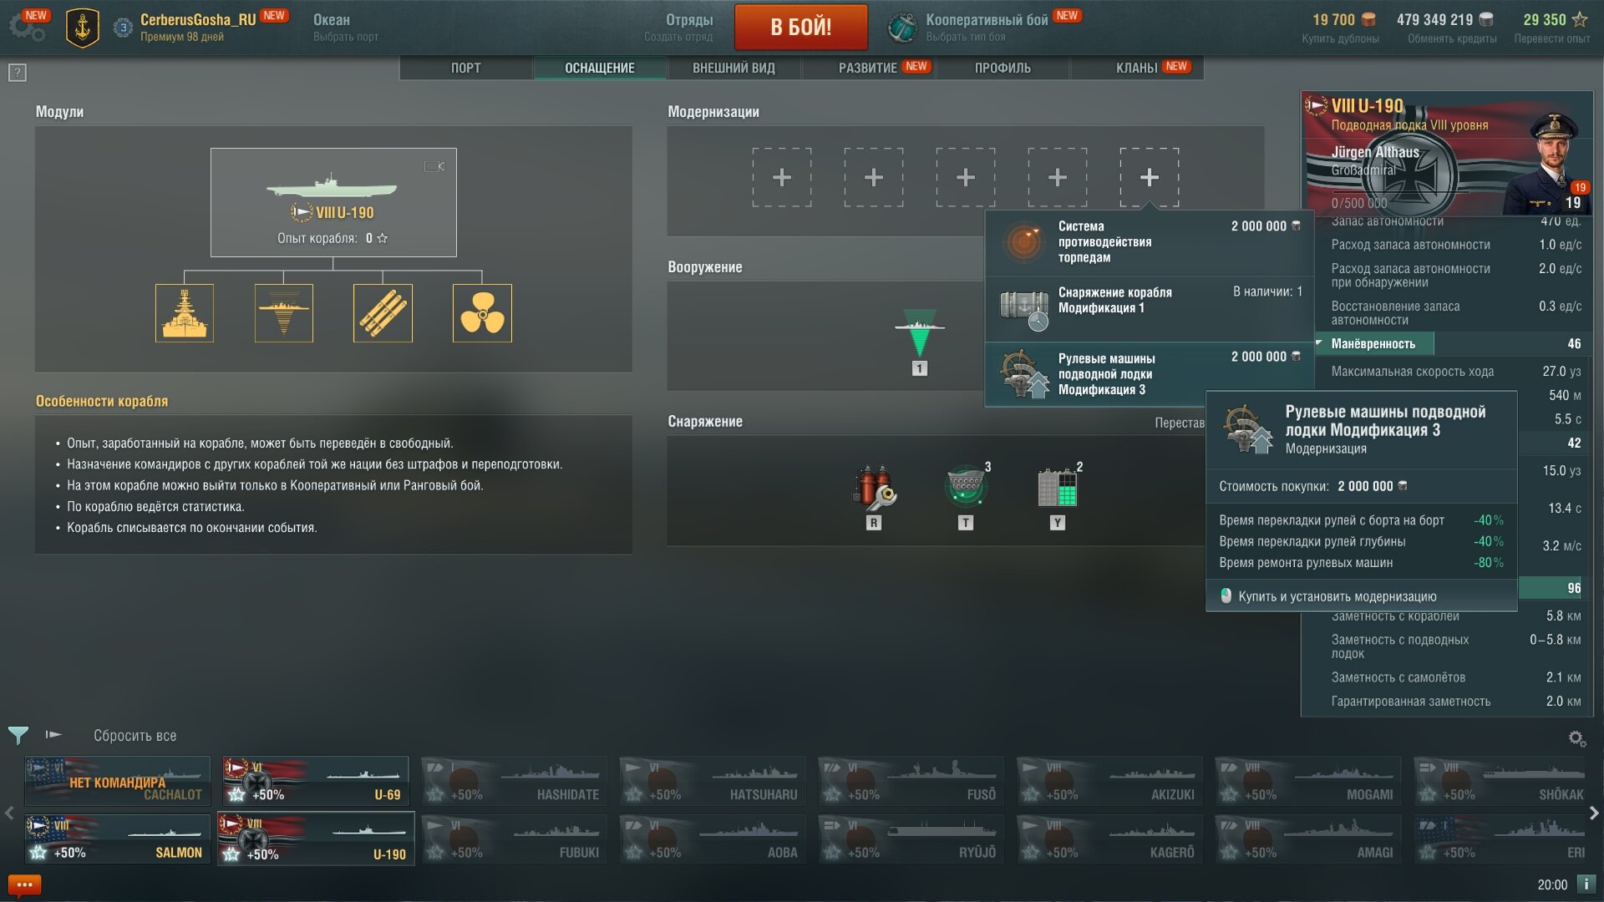Switch to the ПРОФИЛЬ tab
This screenshot has width=1604, height=902.
pyautogui.click(x=1002, y=68)
